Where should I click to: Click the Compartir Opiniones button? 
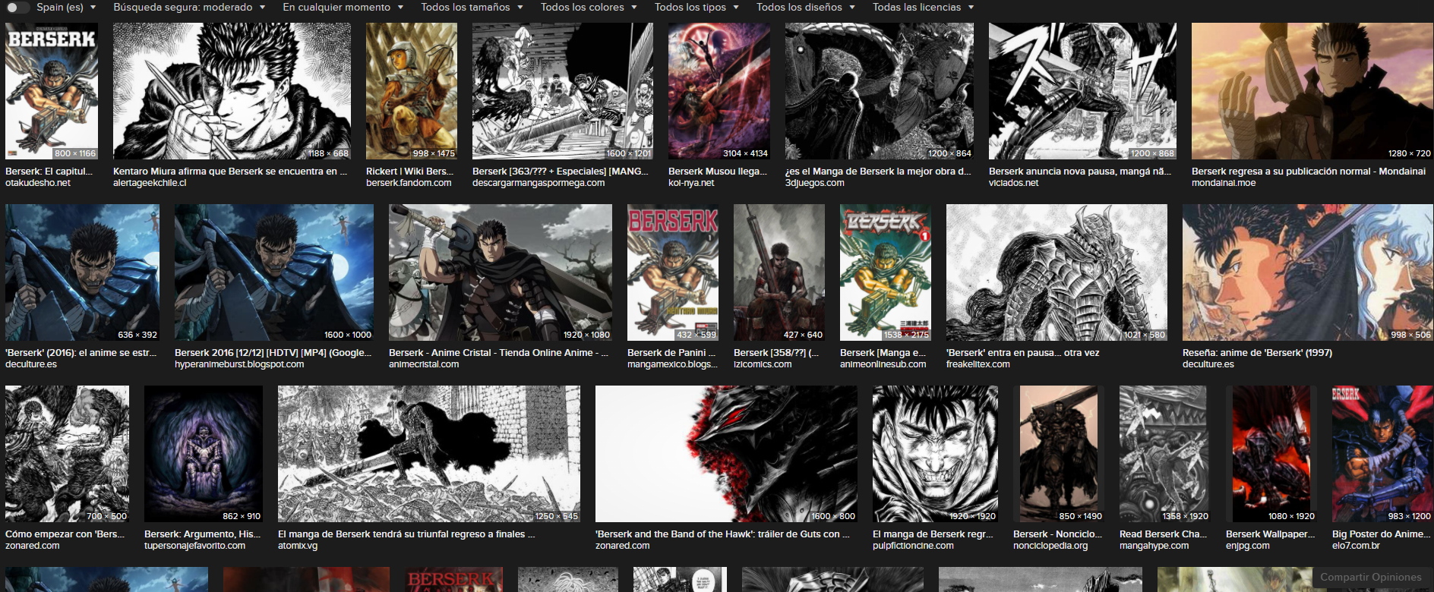coord(1370,577)
